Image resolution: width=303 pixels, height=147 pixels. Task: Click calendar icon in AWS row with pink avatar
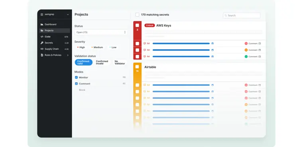pyautogui.click(x=260, y=44)
